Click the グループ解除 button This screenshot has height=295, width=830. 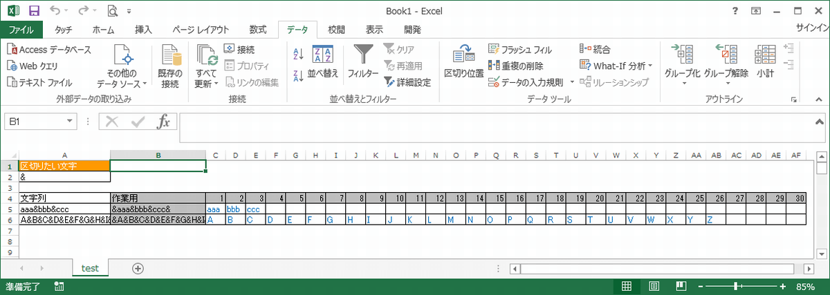click(x=726, y=67)
